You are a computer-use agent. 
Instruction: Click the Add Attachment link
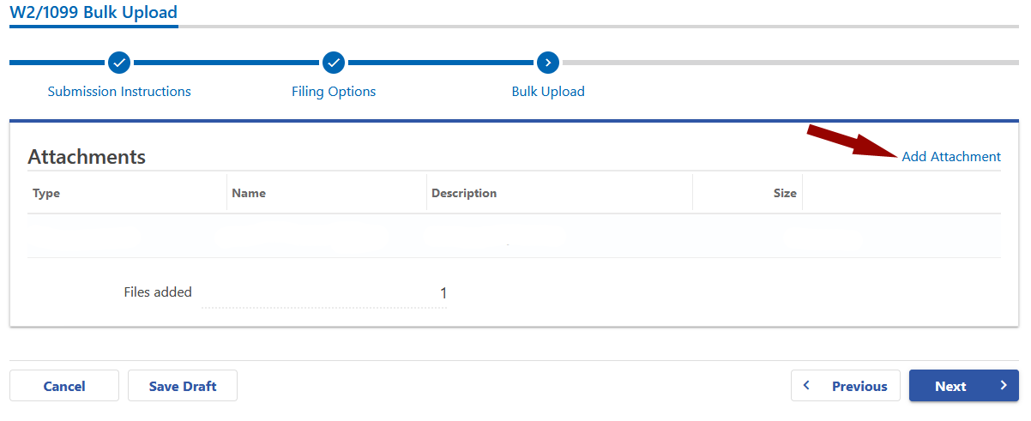[951, 157]
